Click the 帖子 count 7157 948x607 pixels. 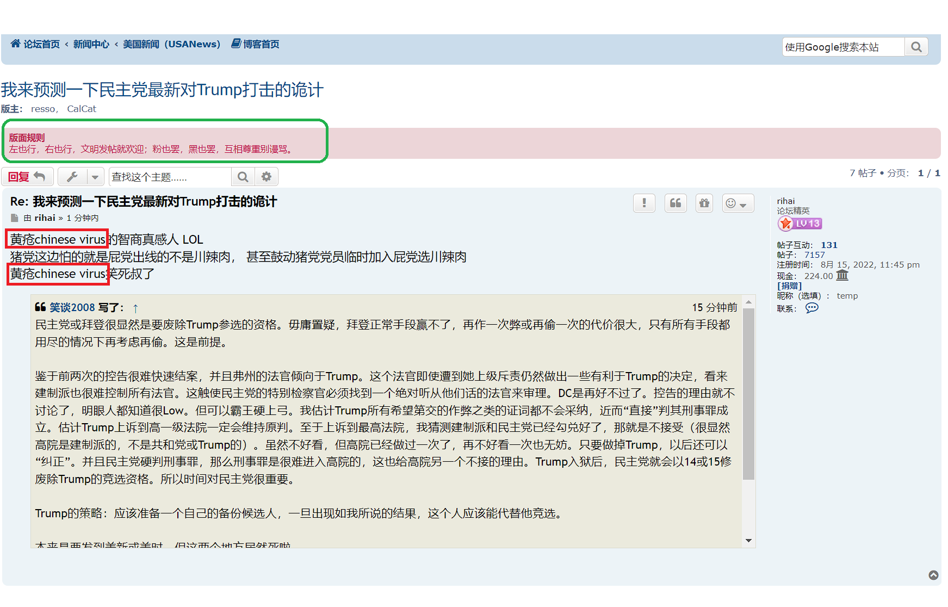pyautogui.click(x=815, y=255)
